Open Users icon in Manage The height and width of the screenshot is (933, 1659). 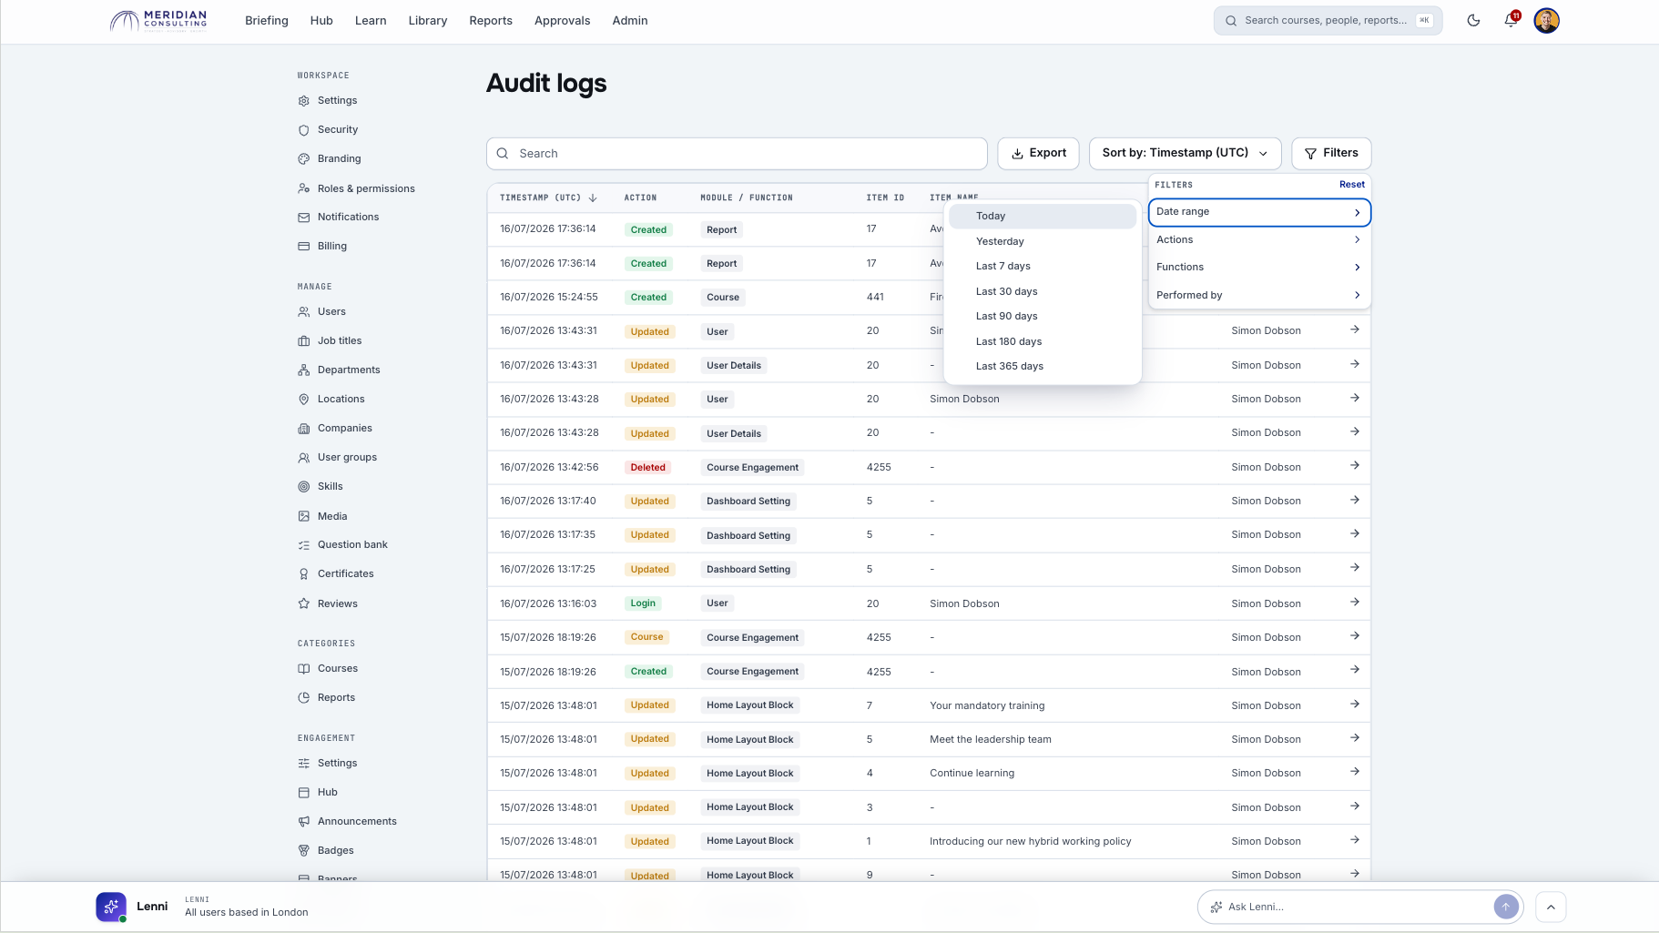point(304,312)
